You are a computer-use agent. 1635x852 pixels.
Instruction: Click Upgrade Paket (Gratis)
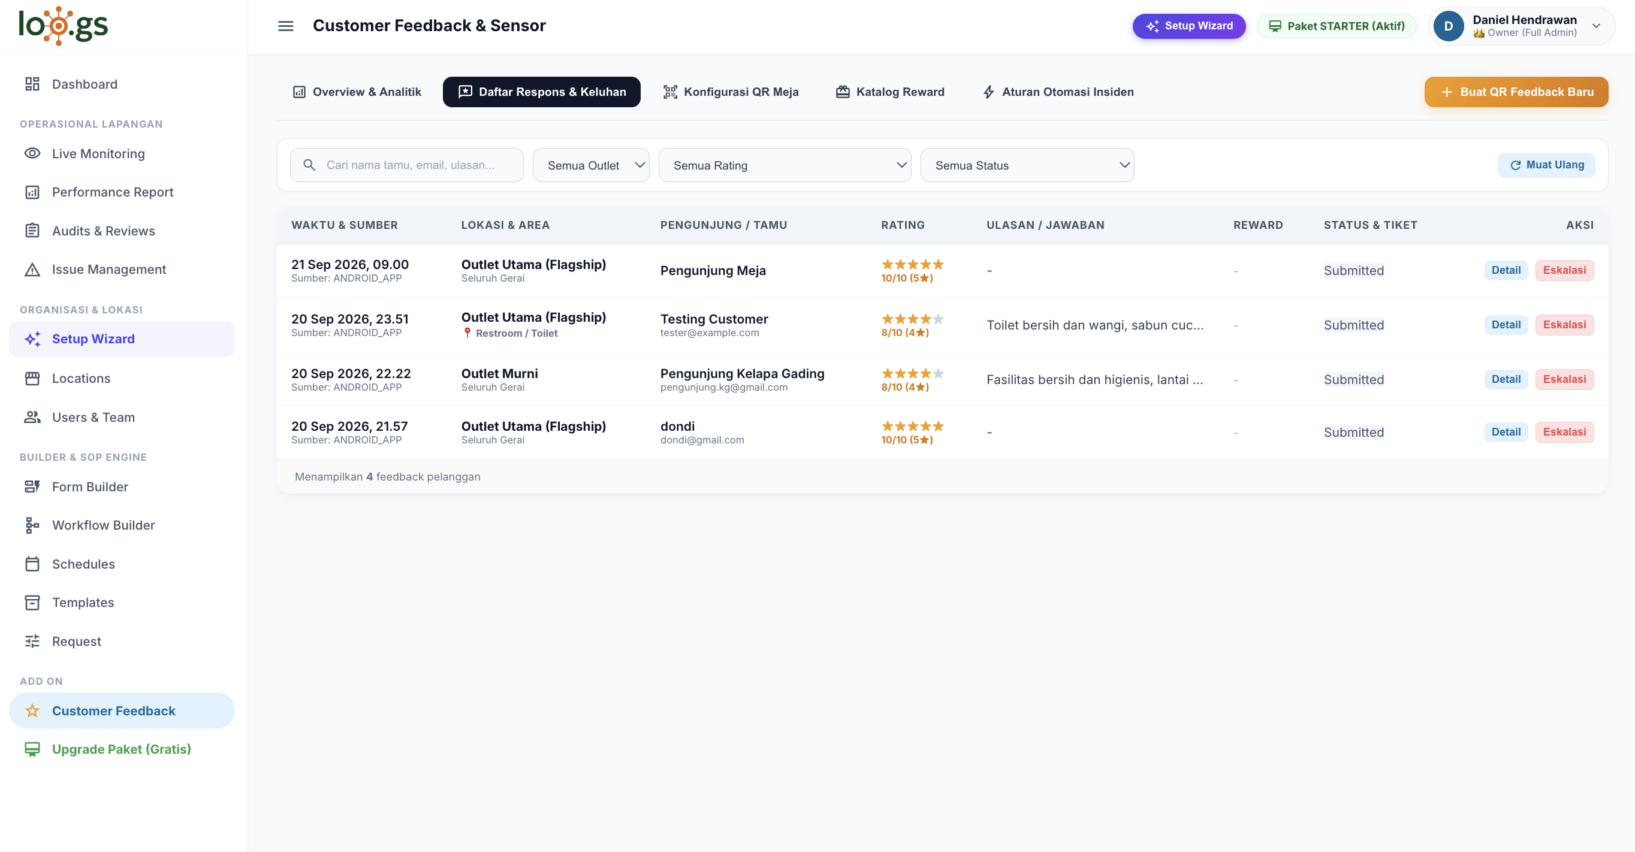[x=122, y=749]
